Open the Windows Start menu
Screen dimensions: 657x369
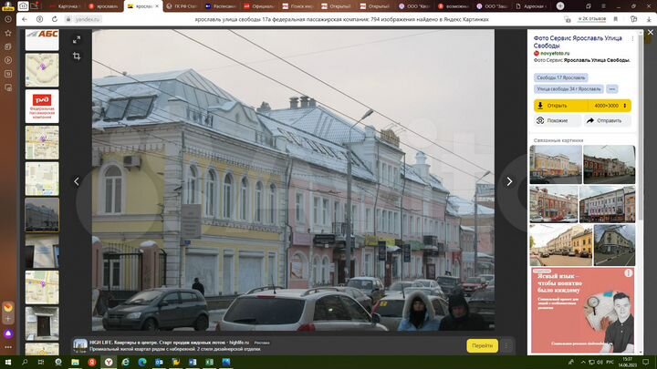7,362
